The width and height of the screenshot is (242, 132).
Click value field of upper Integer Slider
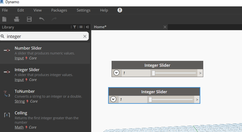tap(136, 73)
